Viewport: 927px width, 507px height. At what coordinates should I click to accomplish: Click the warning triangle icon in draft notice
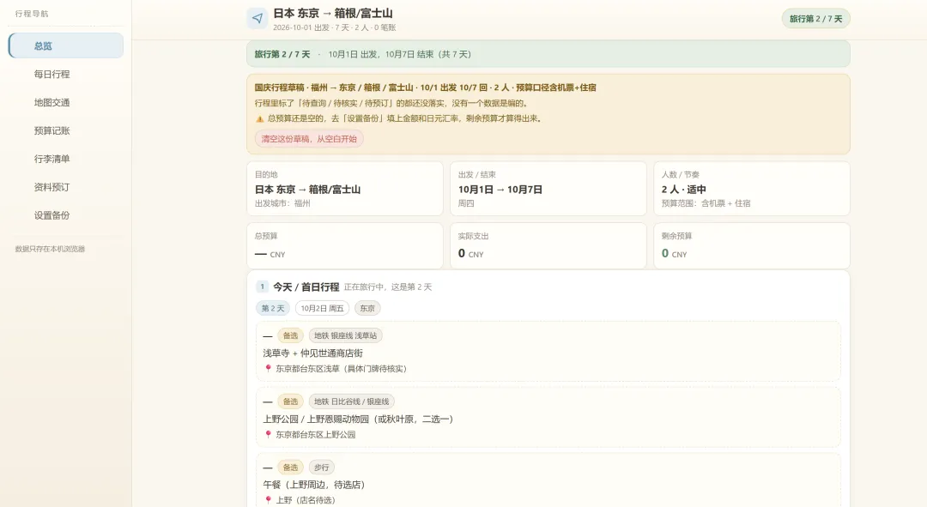pyautogui.click(x=259, y=118)
